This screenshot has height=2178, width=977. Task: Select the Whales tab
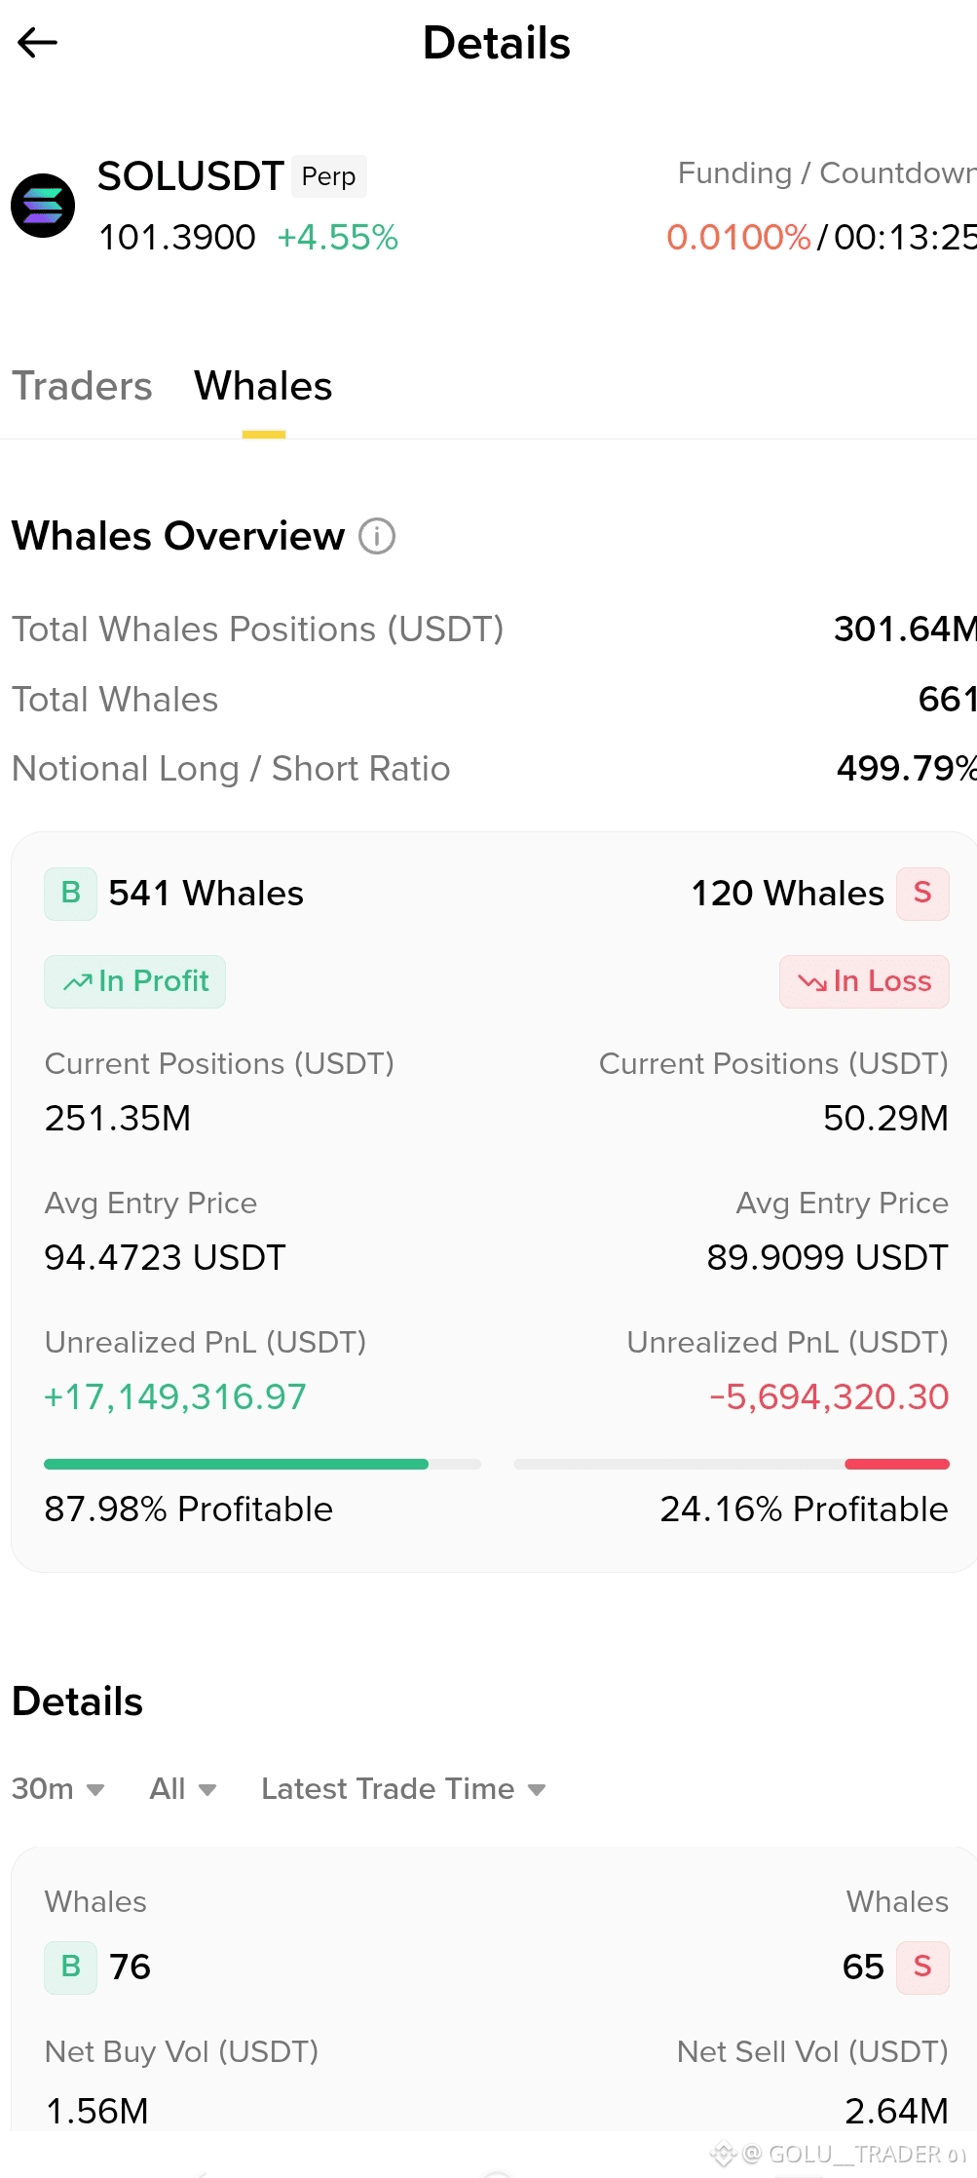[263, 387]
